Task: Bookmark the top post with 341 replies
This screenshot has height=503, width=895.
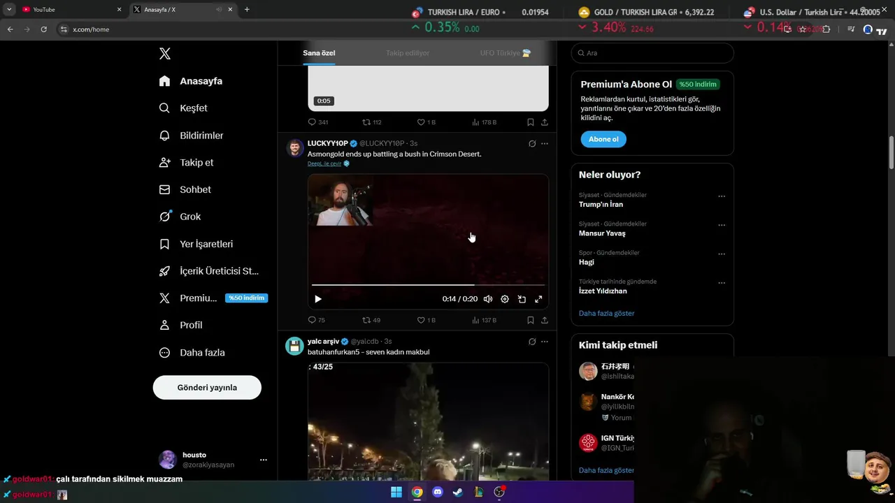Action: point(531,122)
